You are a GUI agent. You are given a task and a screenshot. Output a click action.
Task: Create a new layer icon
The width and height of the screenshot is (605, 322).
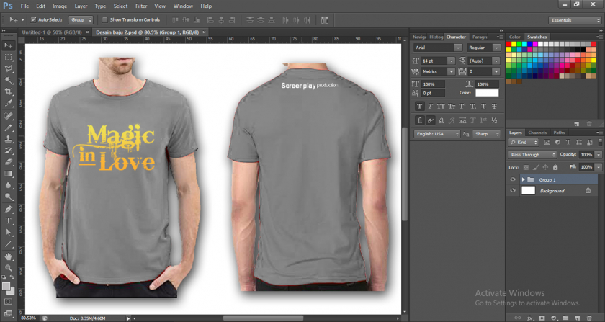point(577,318)
